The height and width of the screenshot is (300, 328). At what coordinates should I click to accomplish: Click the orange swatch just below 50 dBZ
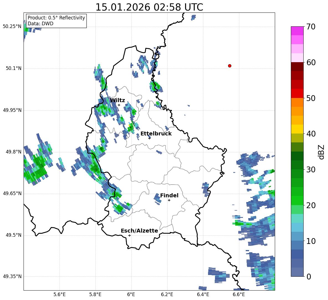(x=297, y=102)
